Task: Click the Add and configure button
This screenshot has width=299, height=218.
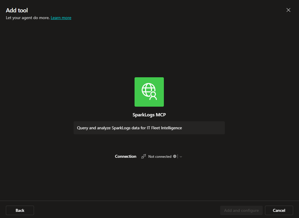Action: pos(241,210)
